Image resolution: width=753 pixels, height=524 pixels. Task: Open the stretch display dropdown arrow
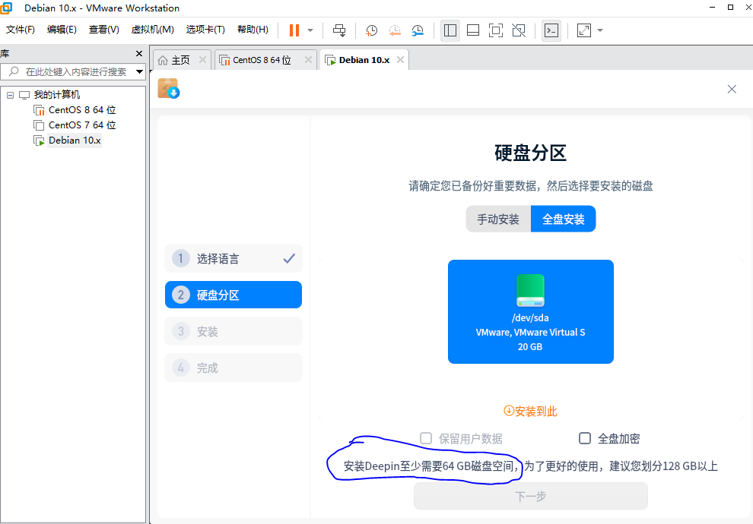click(x=600, y=30)
